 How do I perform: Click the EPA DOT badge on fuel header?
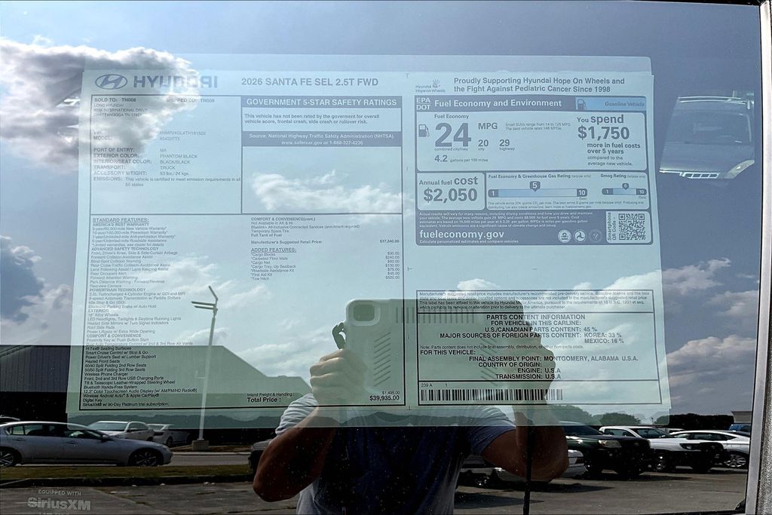click(x=423, y=103)
